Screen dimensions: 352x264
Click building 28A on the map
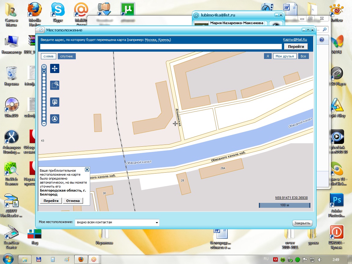[x=221, y=168]
